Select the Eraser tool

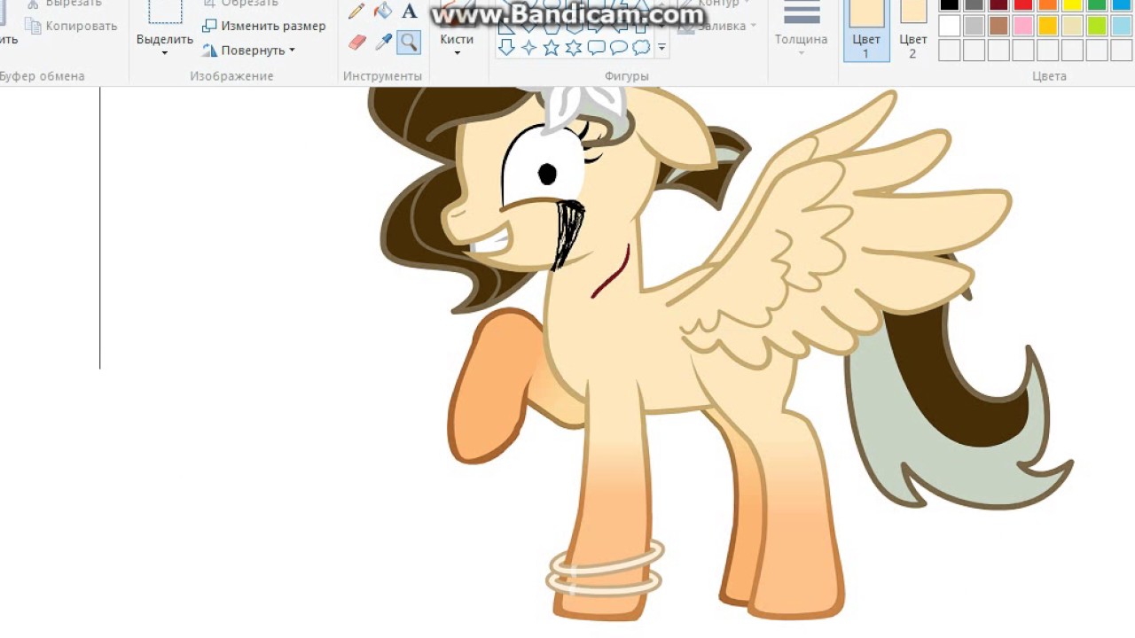[x=356, y=42]
